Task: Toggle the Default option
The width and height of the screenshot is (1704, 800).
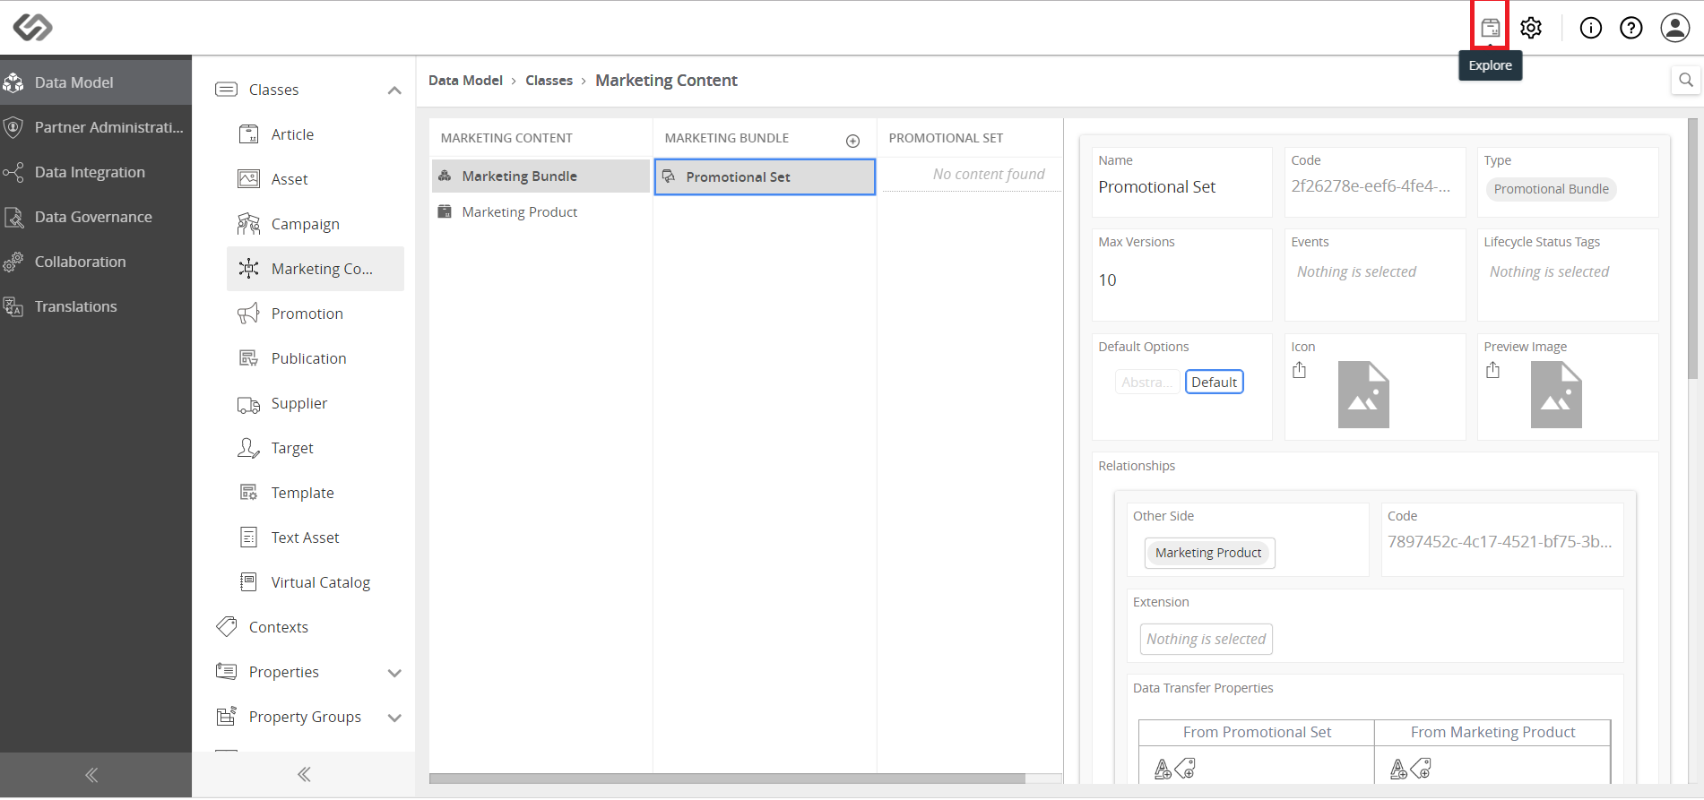Action: coord(1214,382)
